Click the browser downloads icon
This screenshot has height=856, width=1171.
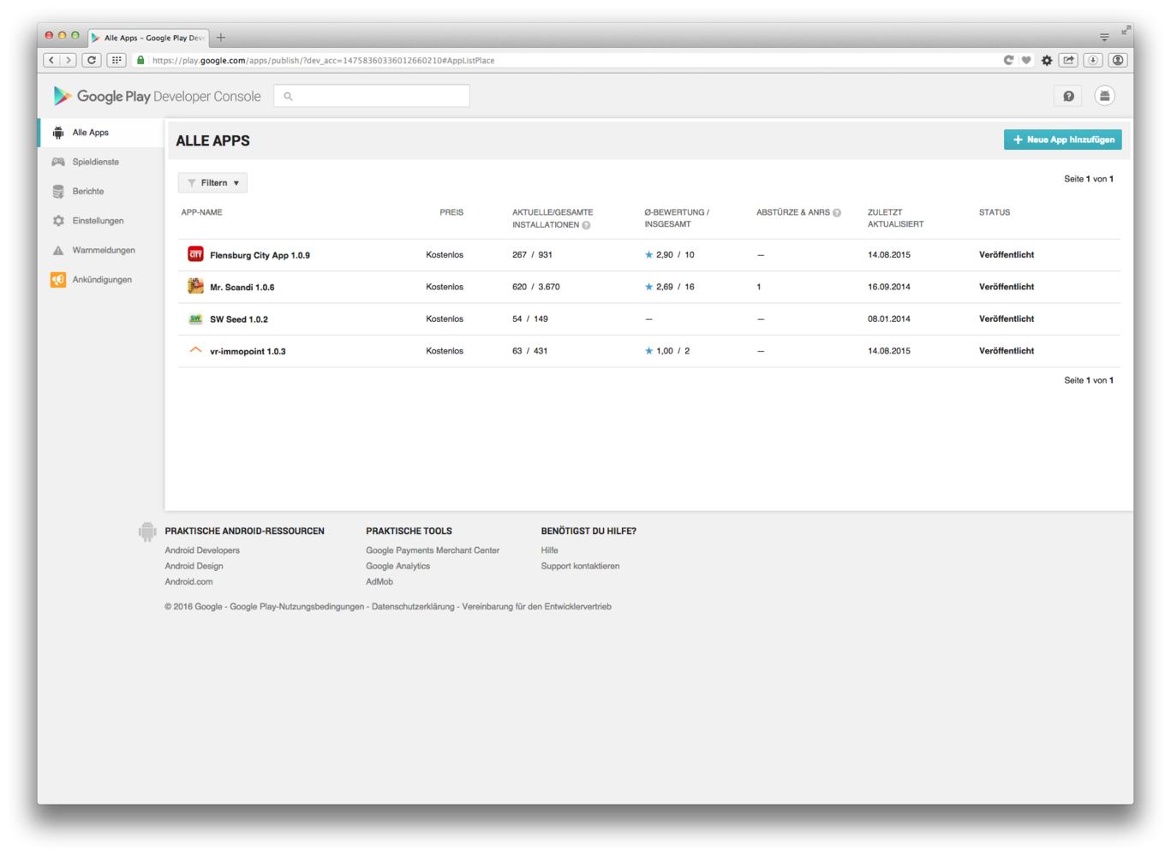[1093, 60]
